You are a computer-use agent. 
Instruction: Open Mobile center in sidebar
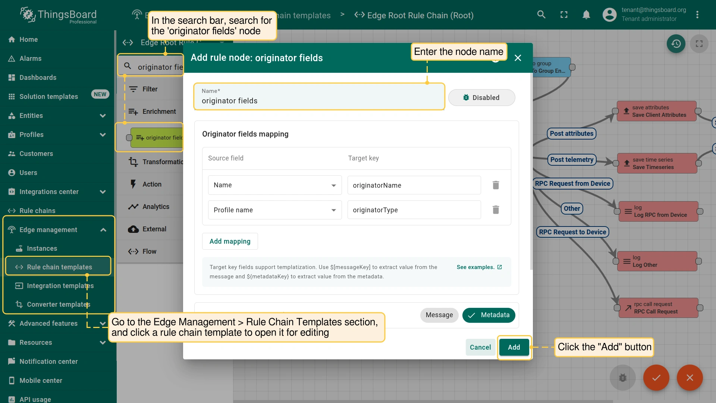[57, 381]
